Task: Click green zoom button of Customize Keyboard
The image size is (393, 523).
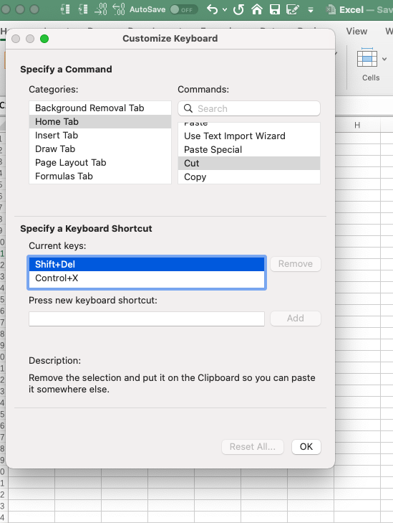Action: click(x=44, y=39)
